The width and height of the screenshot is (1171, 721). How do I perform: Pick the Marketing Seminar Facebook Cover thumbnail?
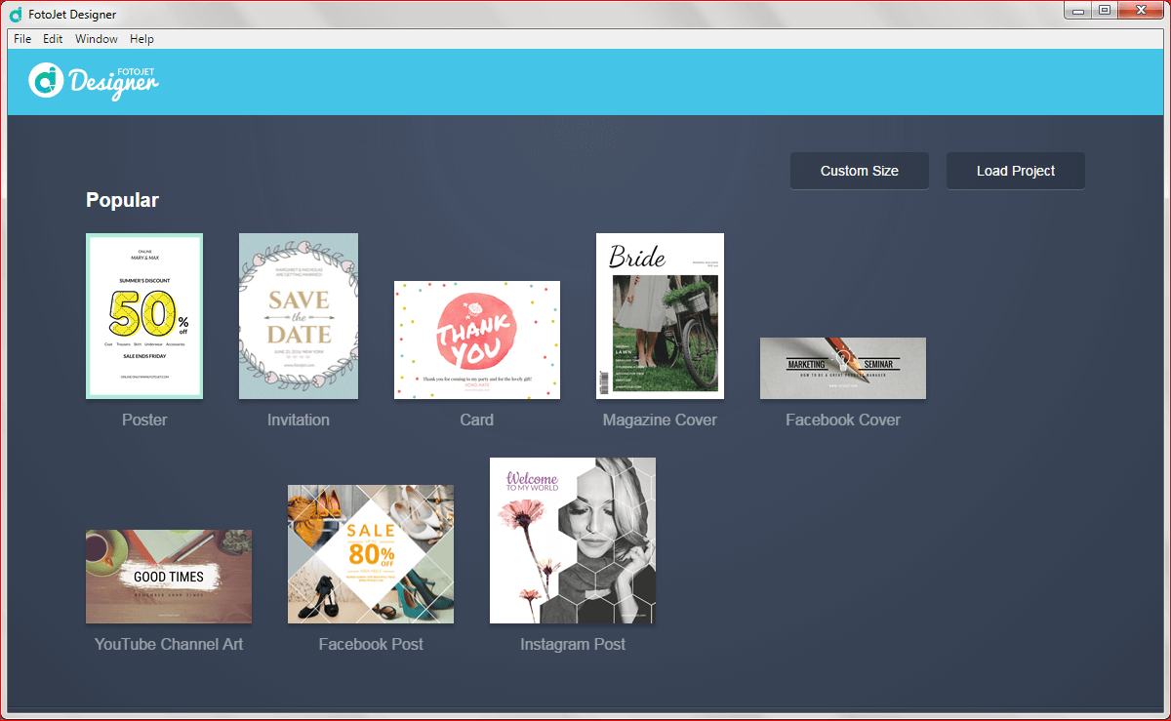pos(843,368)
